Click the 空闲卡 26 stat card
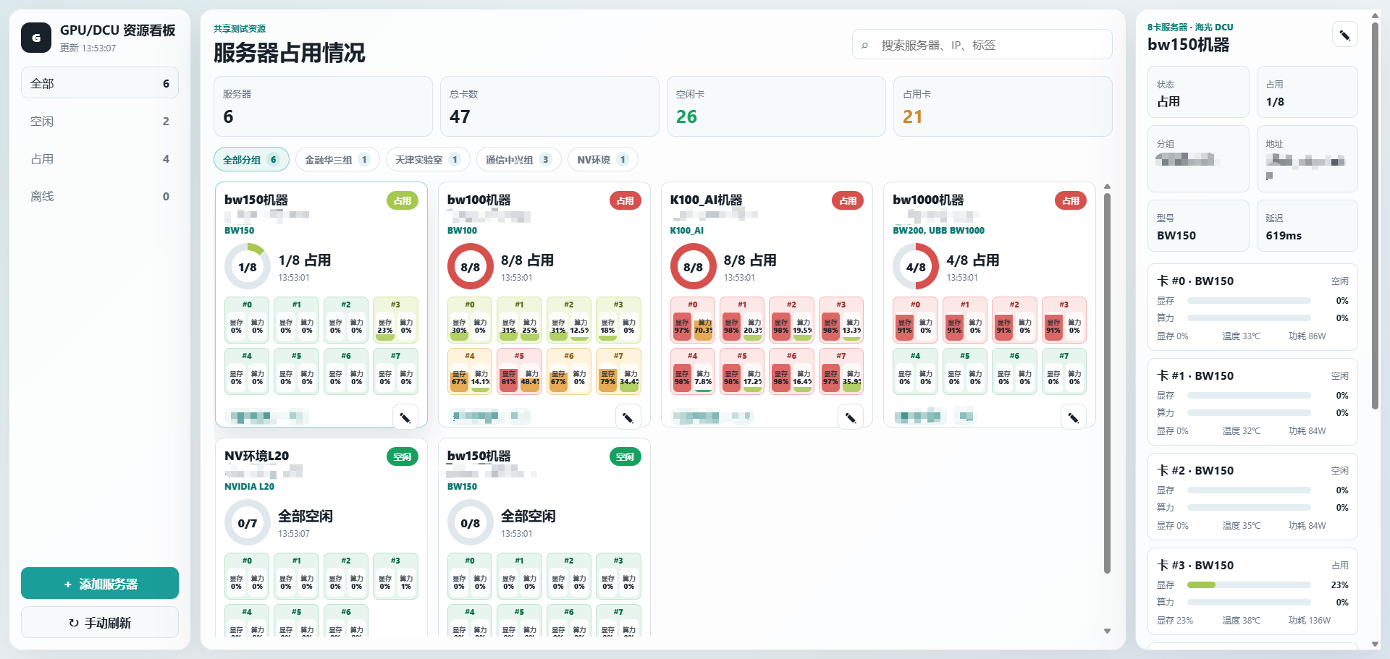 click(x=776, y=106)
